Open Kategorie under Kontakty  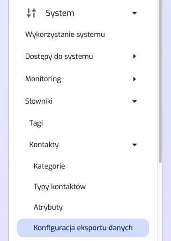click(x=49, y=166)
